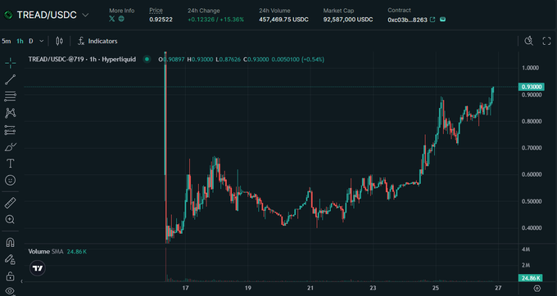The width and height of the screenshot is (557, 296).
Task: Switch chart interval to D
Action: [x=31, y=41]
